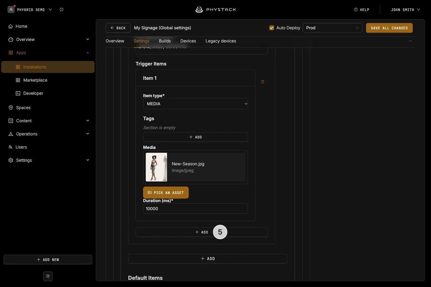This screenshot has height=287, width=431.
Task: Expand the Operations sidebar chevron
Action: click(x=88, y=134)
